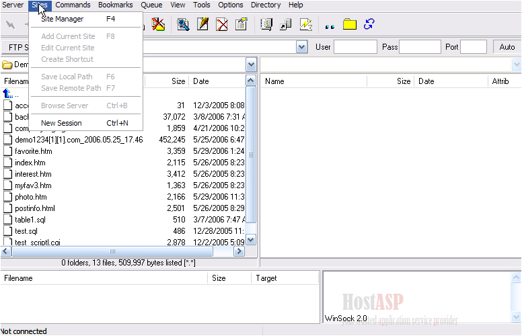Click the file properties icon in toolbar
522x336 pixels.
tap(241, 25)
